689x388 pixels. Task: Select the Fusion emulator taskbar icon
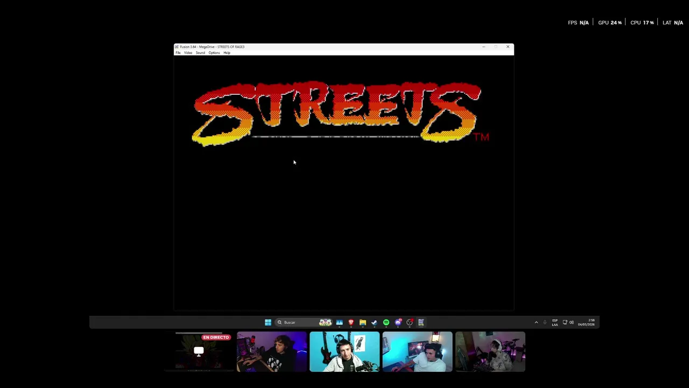[421, 322]
